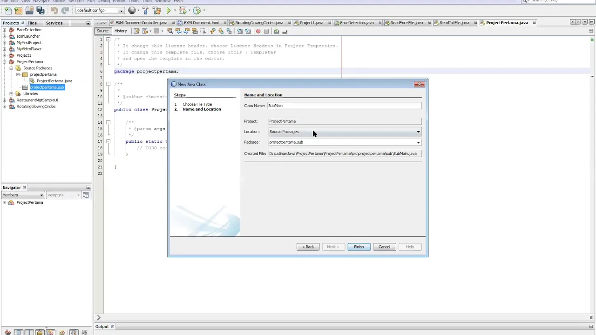Click the Redo arrow in main toolbar
The height and width of the screenshot is (335, 596).
(65, 10)
